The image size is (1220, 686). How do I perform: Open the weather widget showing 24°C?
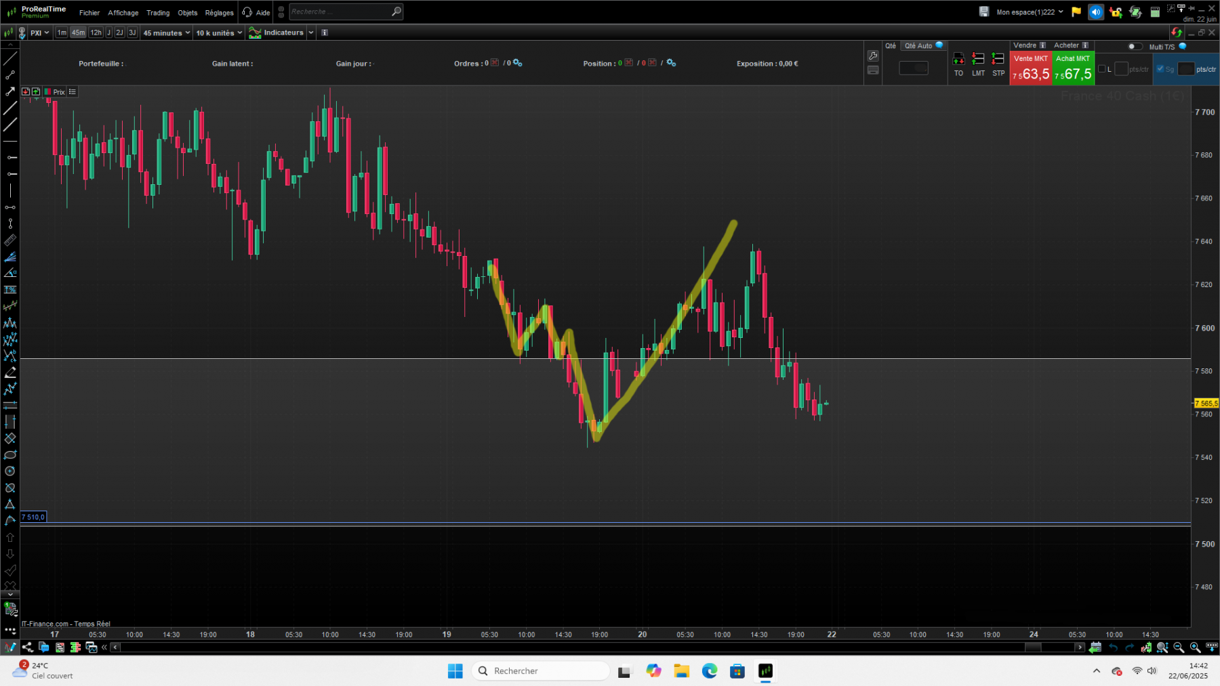pos(43,670)
